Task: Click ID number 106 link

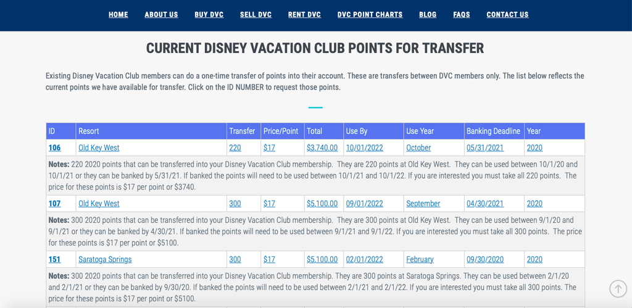Action: click(x=54, y=148)
